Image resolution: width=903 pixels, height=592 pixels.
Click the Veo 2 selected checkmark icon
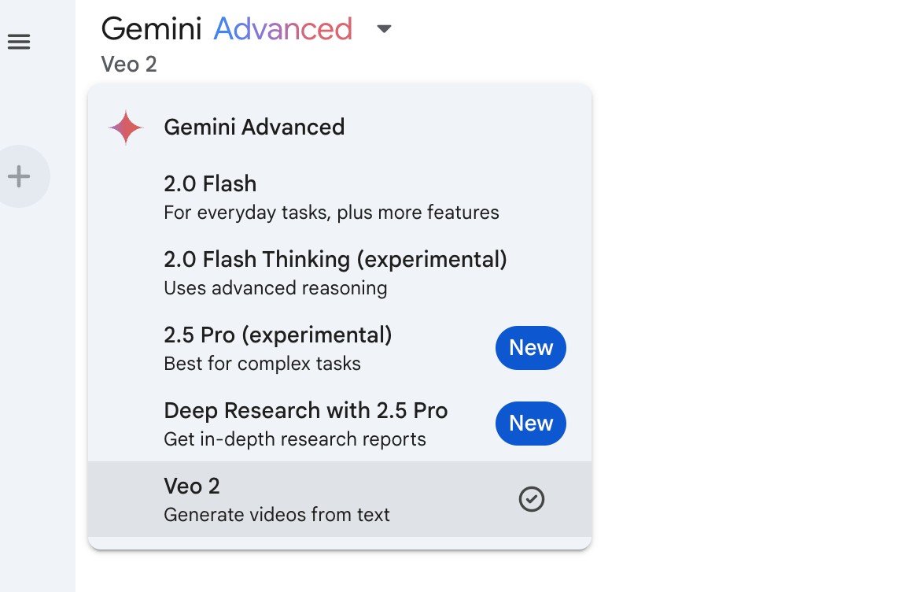(x=531, y=499)
